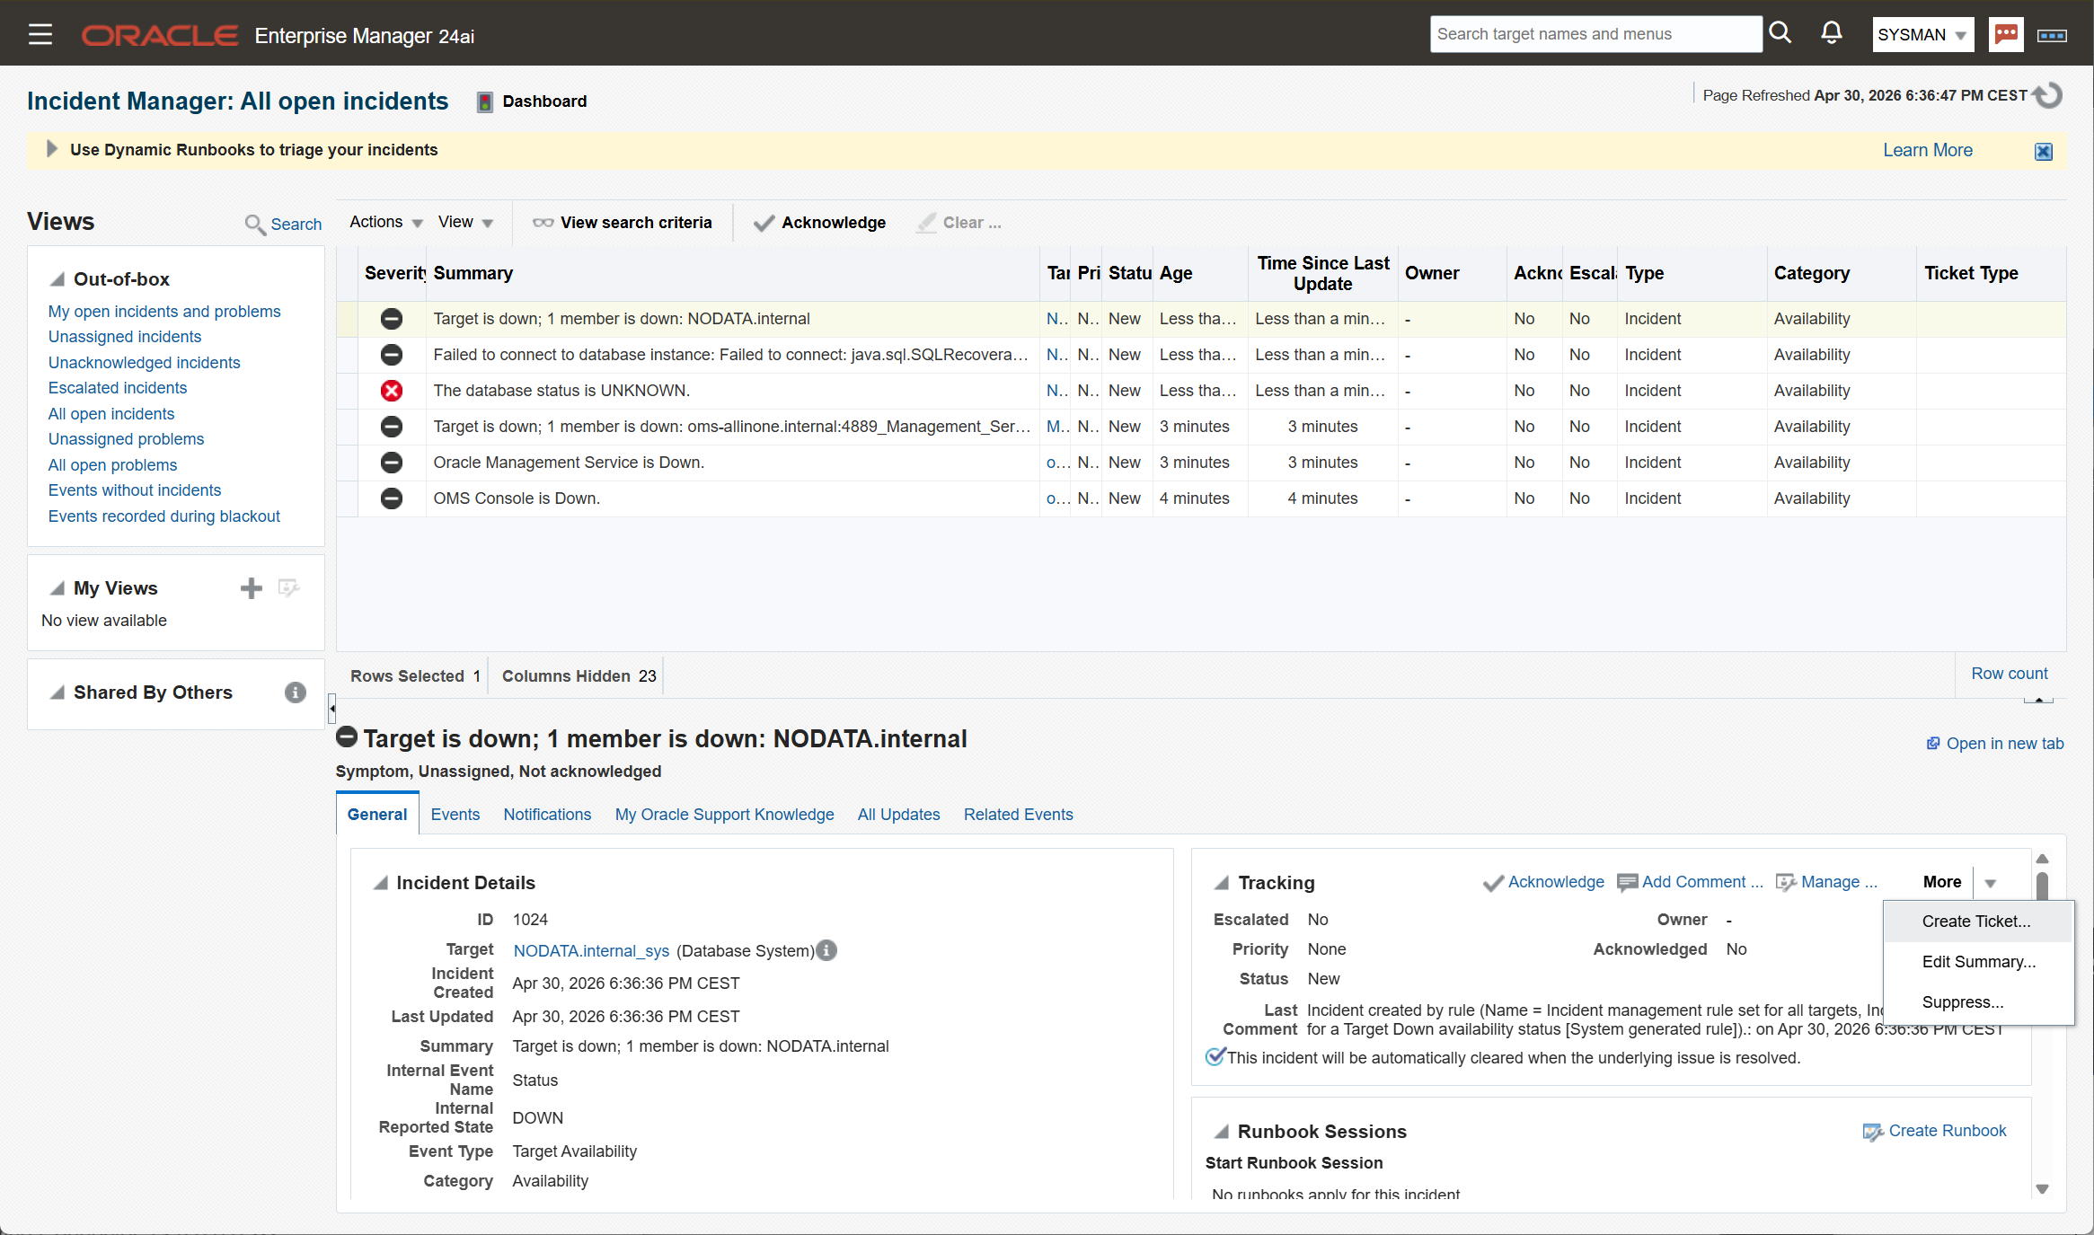Viewport: 2094px width, 1235px height.
Task: Open the View dropdown menu
Action: tap(465, 222)
